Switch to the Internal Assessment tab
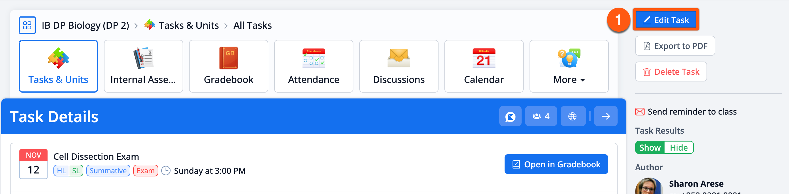789x194 pixels. [143, 66]
